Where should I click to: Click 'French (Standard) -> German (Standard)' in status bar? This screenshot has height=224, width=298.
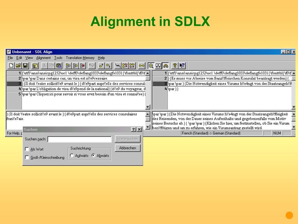tap(211, 133)
